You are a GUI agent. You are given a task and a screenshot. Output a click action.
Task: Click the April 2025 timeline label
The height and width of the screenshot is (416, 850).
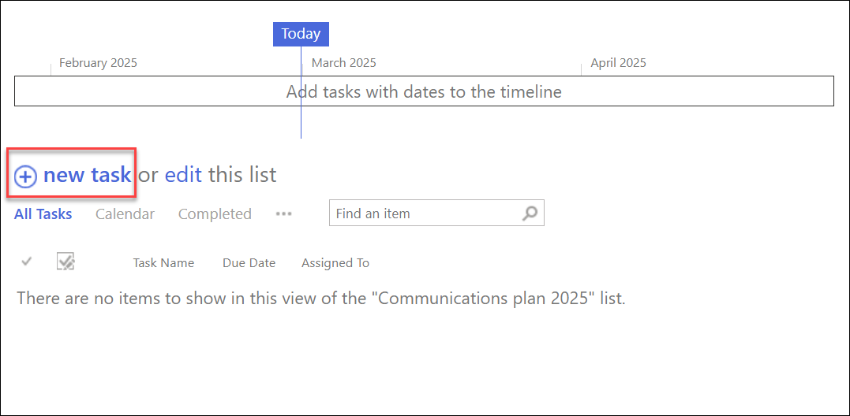[x=619, y=63]
